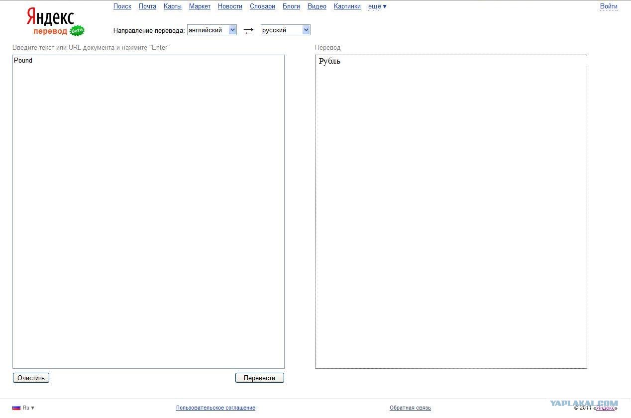Click the Перевод label above the translation output
Viewport: 631px width, 418px height.
(328, 48)
